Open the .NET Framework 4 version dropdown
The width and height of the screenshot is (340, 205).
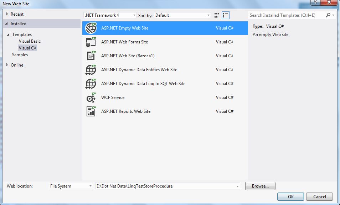pos(110,15)
